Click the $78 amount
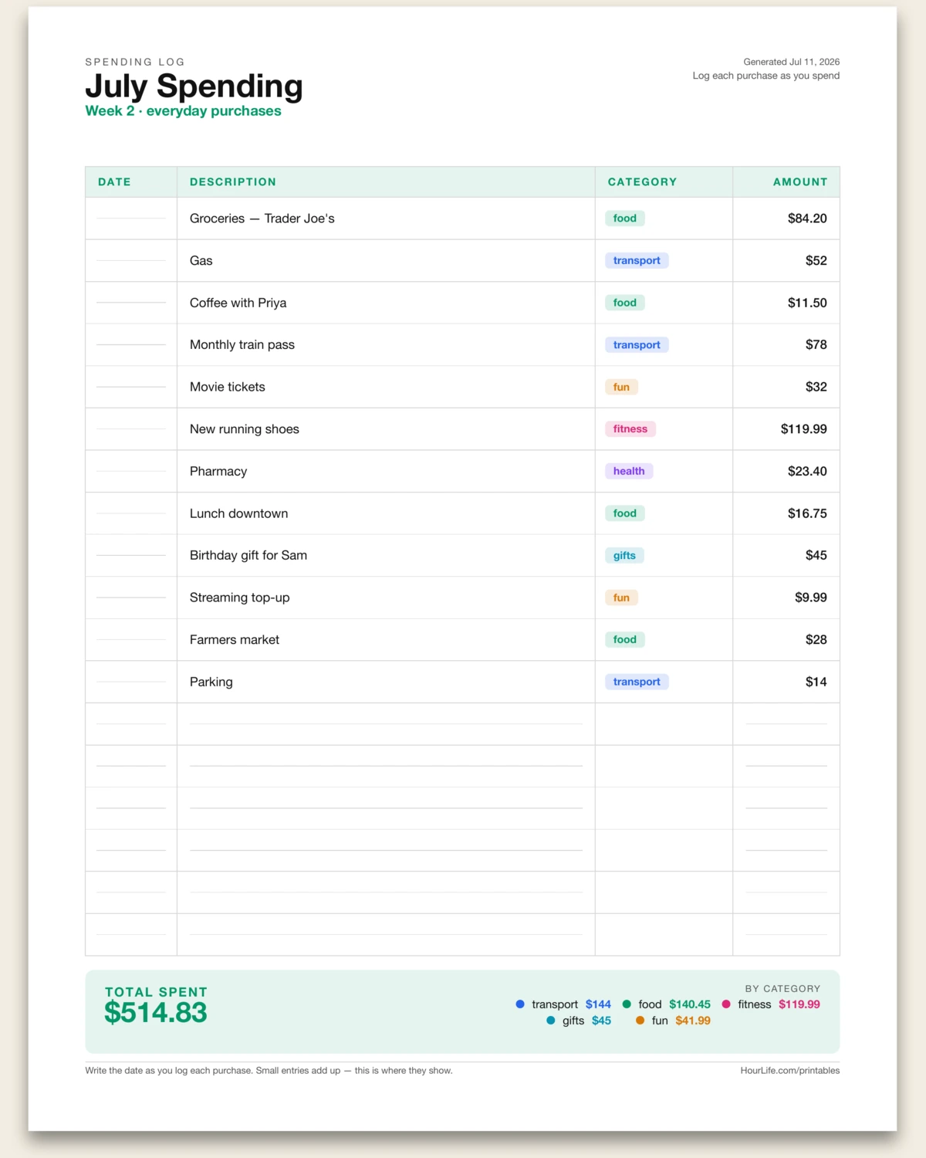The image size is (926, 1158). (816, 345)
